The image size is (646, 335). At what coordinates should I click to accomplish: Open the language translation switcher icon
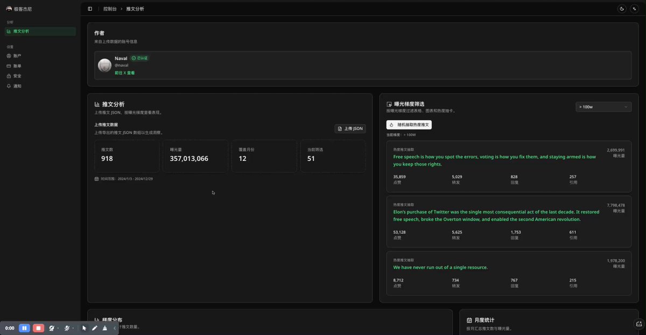635,9
